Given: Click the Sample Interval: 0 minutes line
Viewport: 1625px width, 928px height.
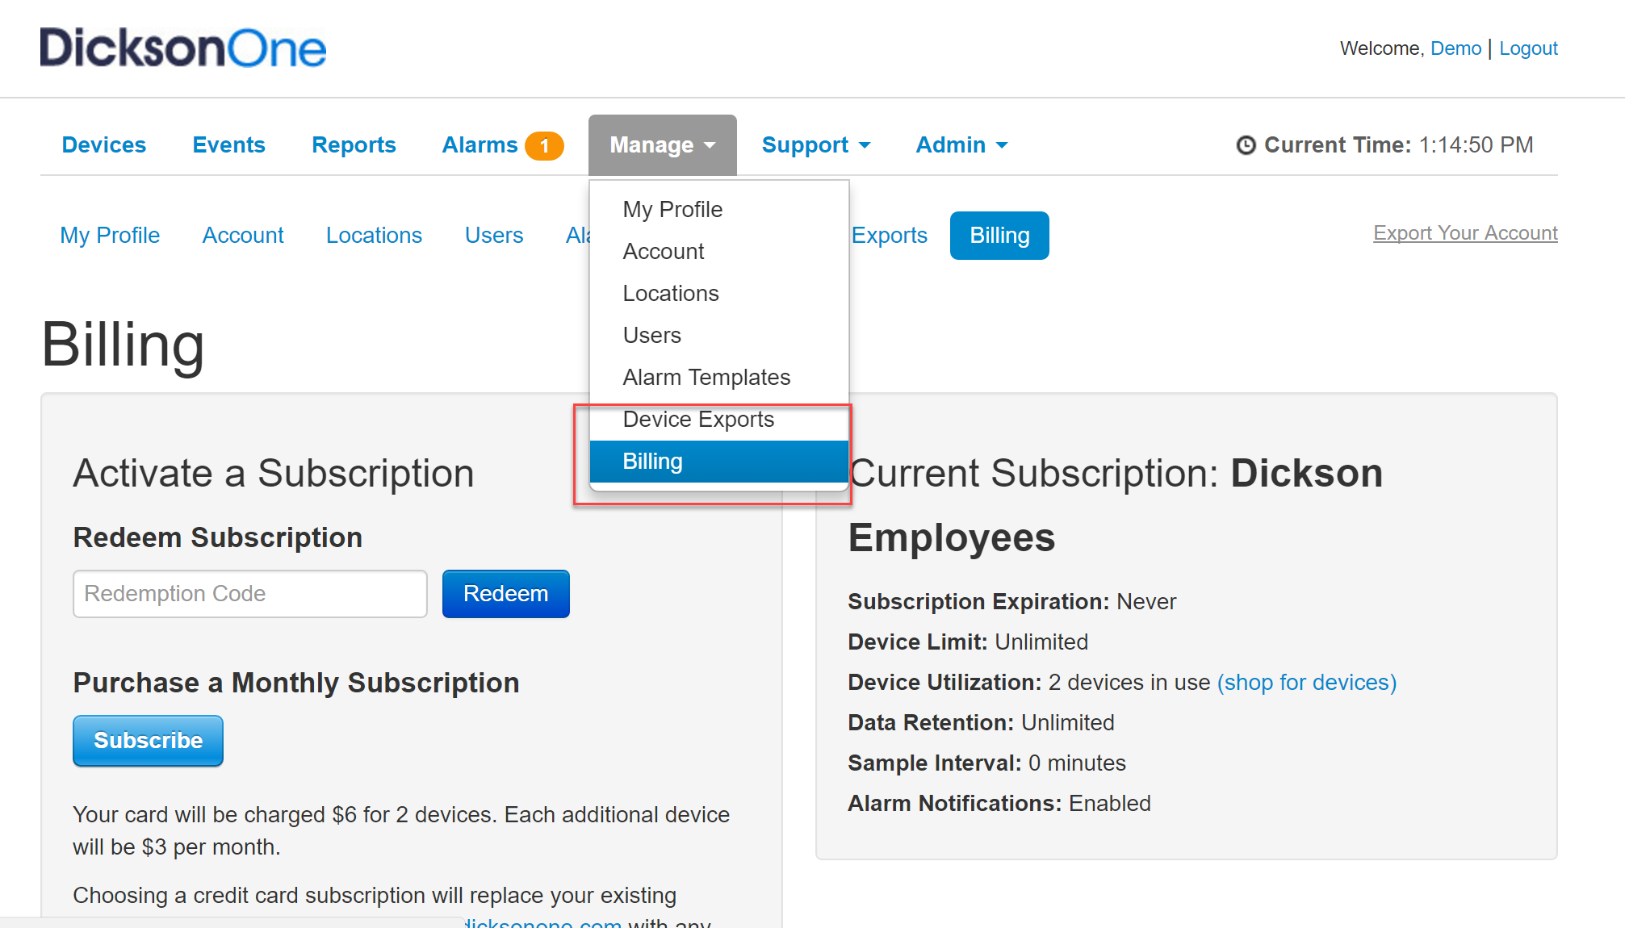Looking at the screenshot, I should coord(986,763).
